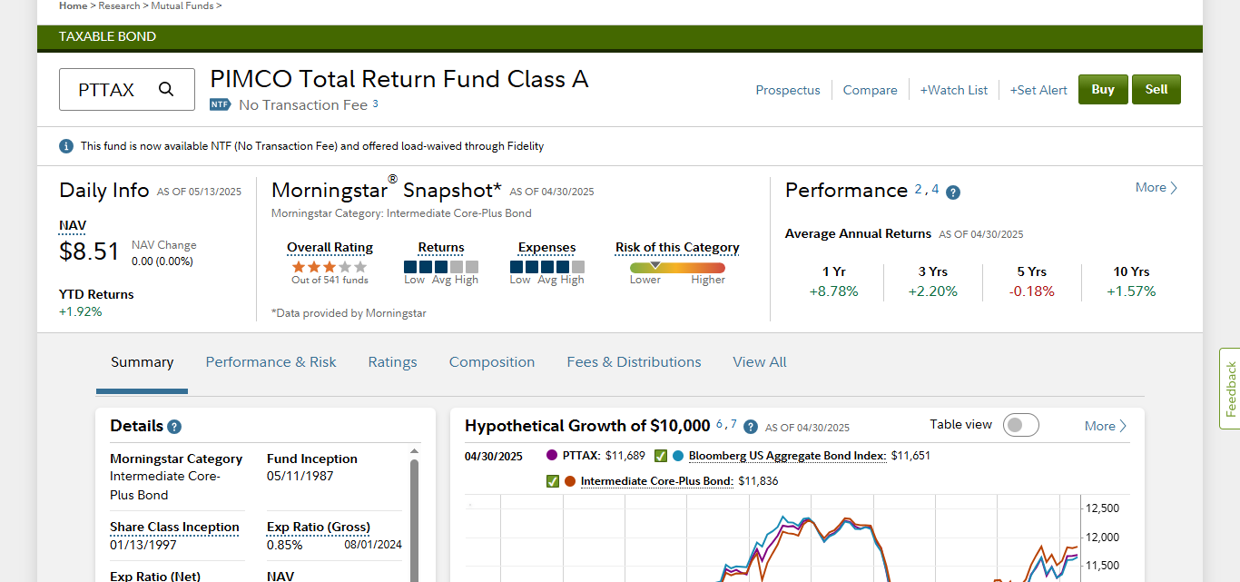Open footnote 6 next to Hypothetical Growth
Screen dimensions: 1240x582
pos(719,423)
